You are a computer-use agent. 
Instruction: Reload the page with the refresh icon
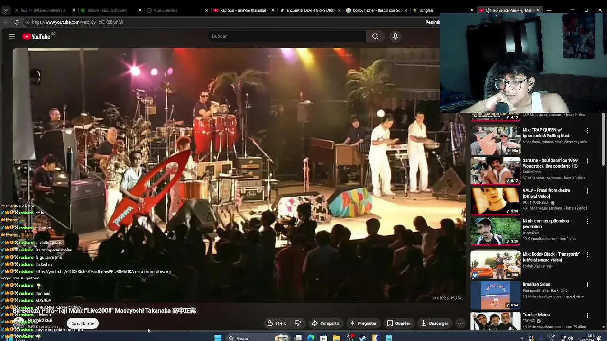pyautogui.click(x=17, y=22)
